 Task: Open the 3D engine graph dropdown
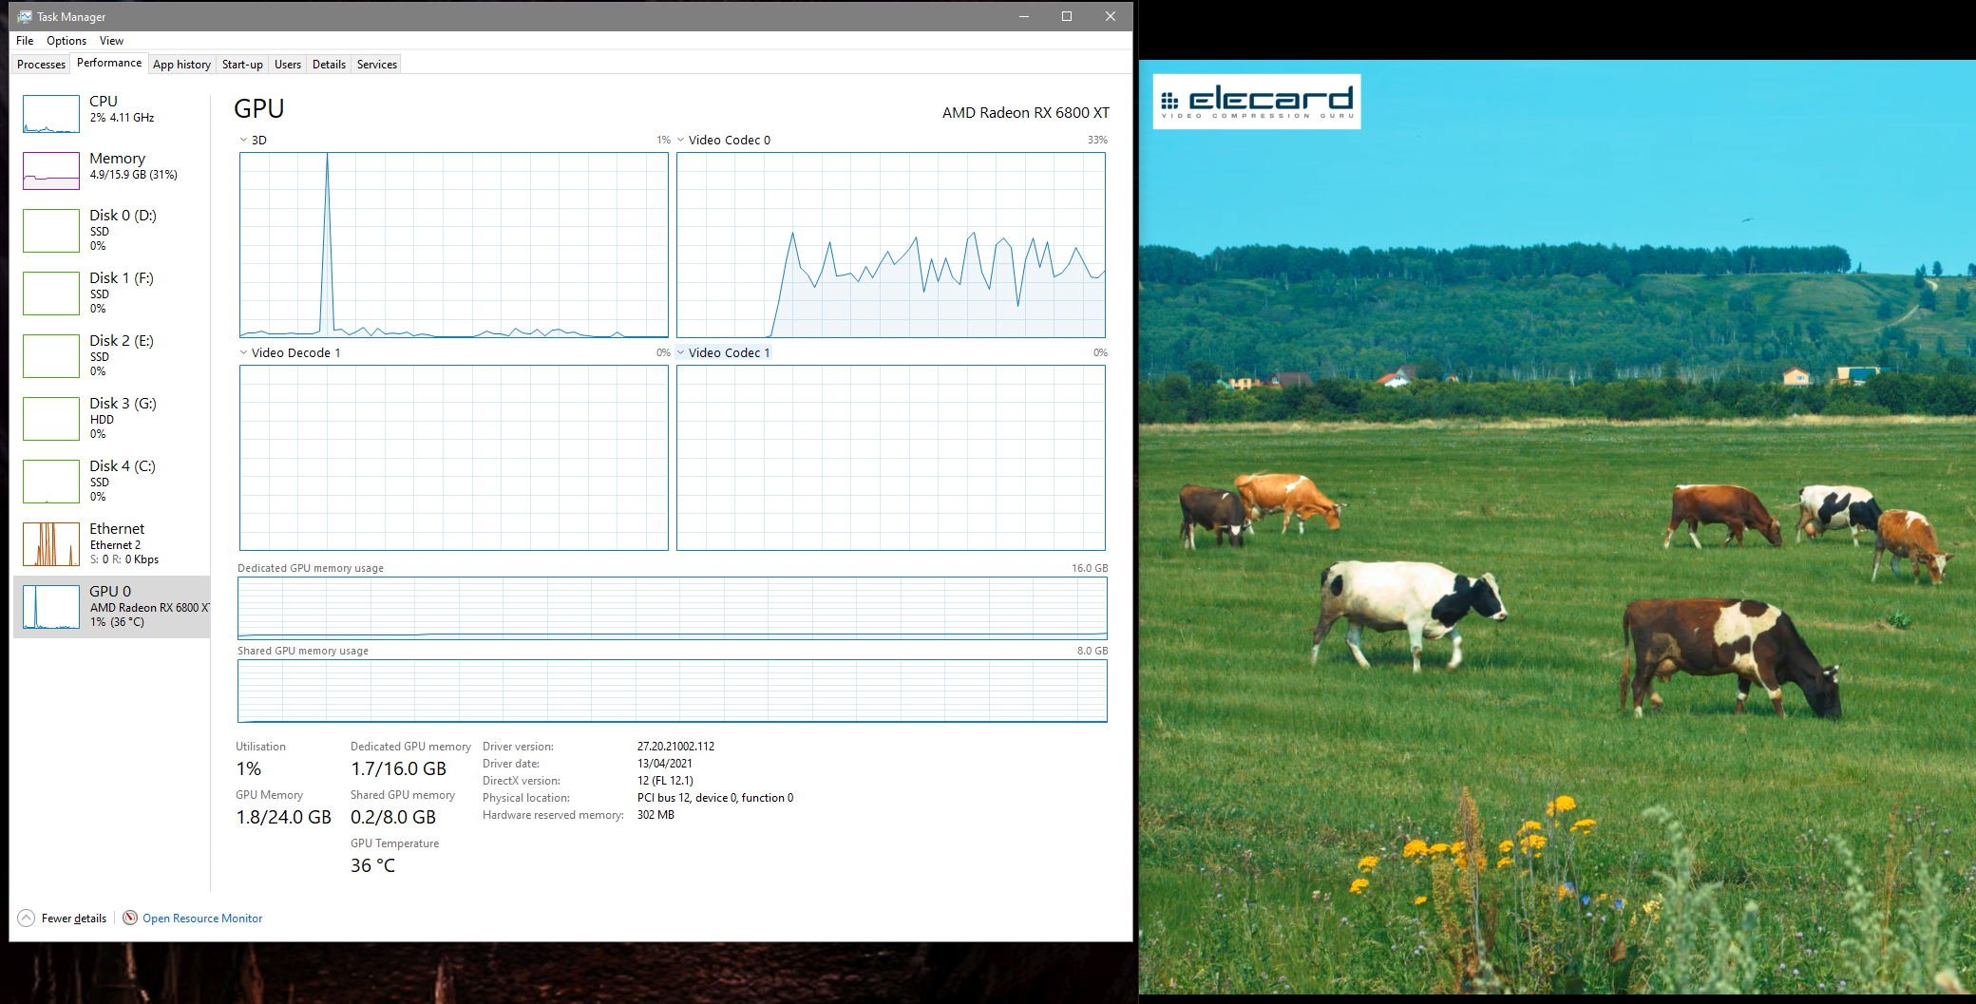[x=243, y=140]
